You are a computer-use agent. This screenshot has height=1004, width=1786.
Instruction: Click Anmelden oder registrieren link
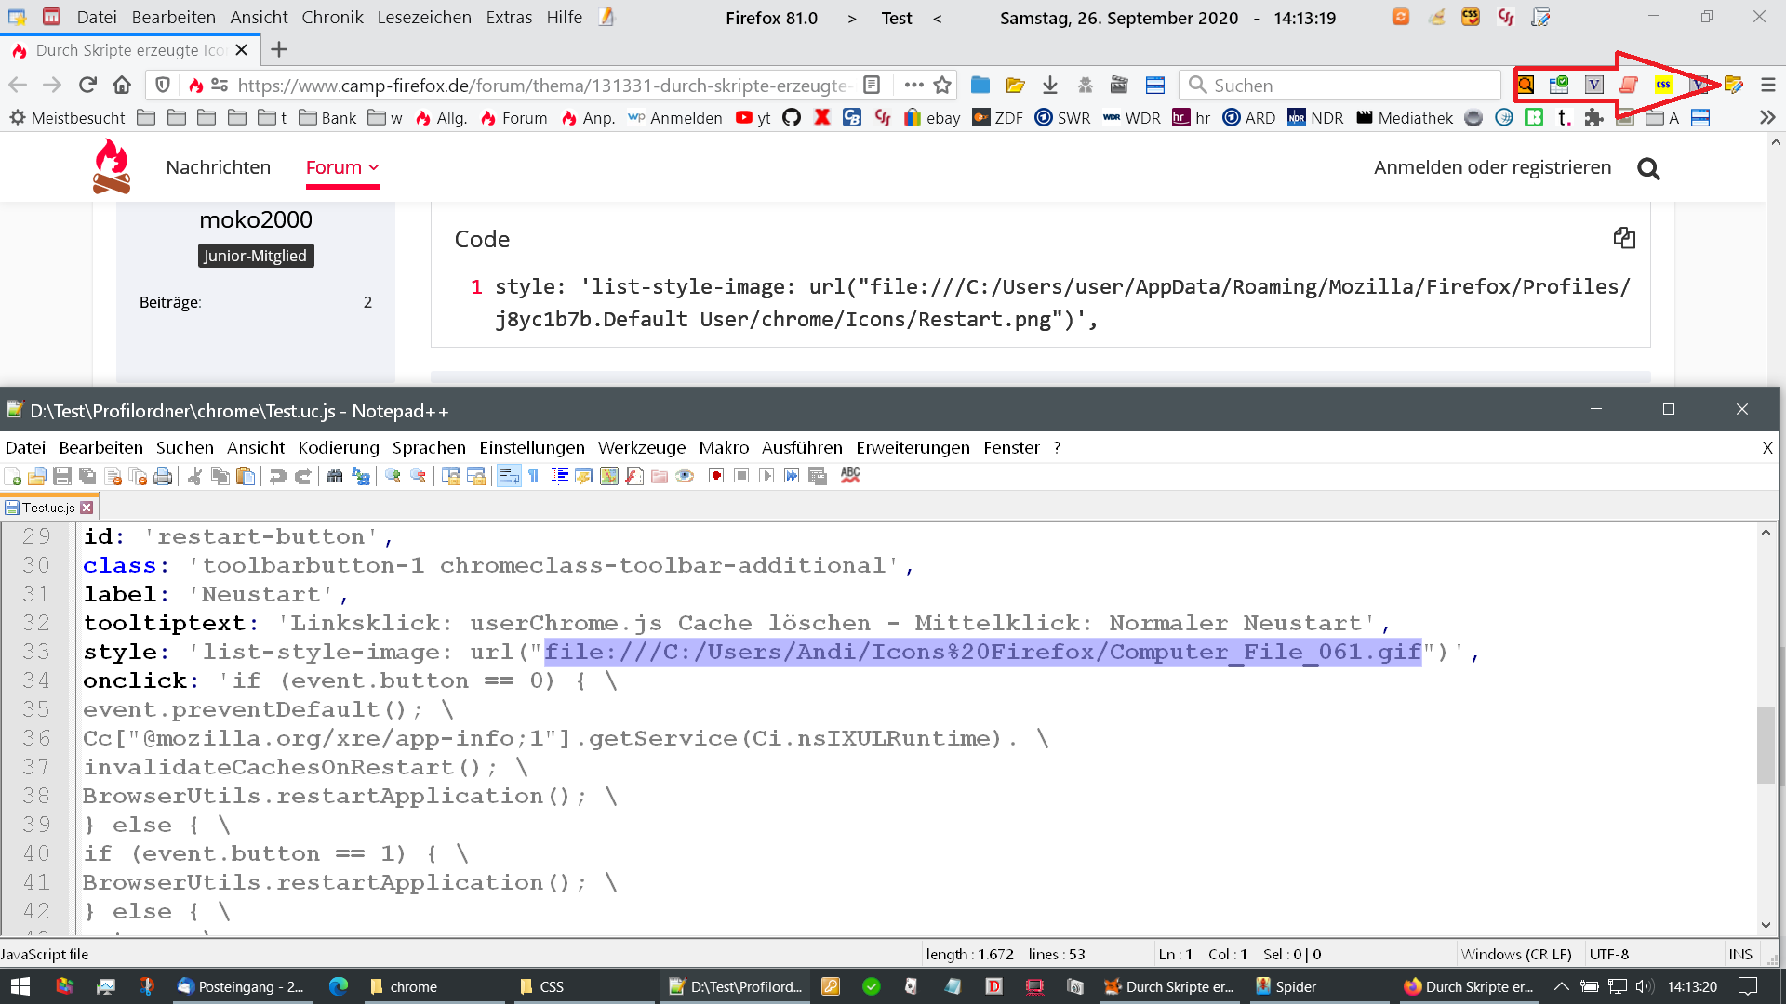click(1492, 167)
